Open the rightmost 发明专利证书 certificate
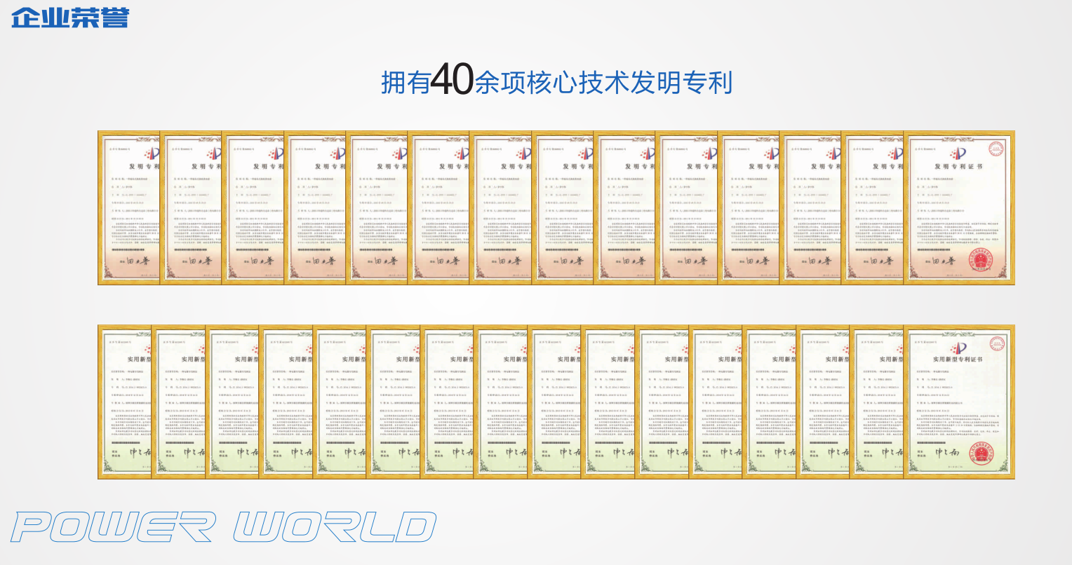The width and height of the screenshot is (1072, 565). tap(958, 207)
